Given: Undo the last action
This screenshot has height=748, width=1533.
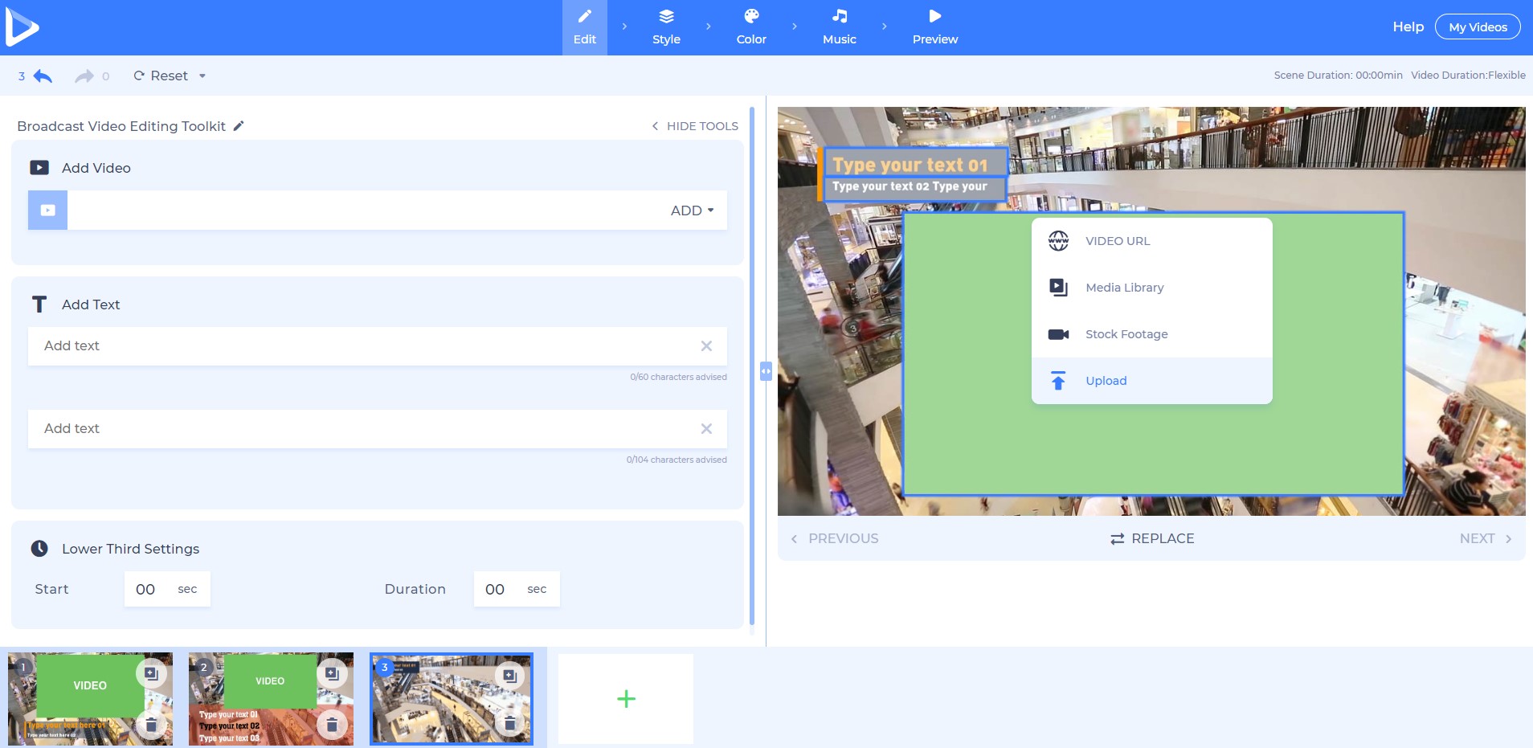Looking at the screenshot, I should (43, 76).
